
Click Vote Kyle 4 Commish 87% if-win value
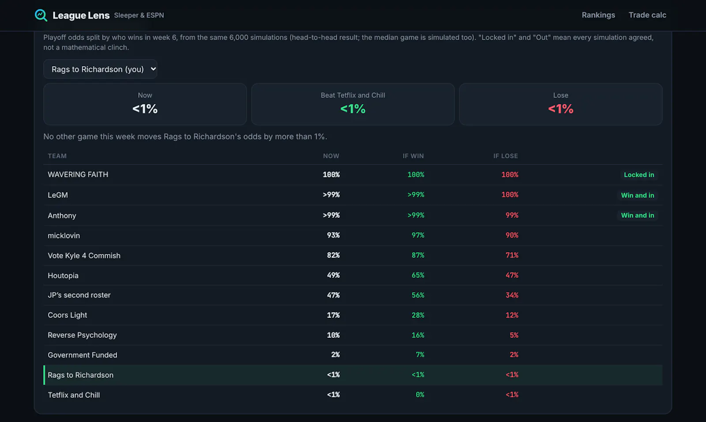tap(418, 255)
